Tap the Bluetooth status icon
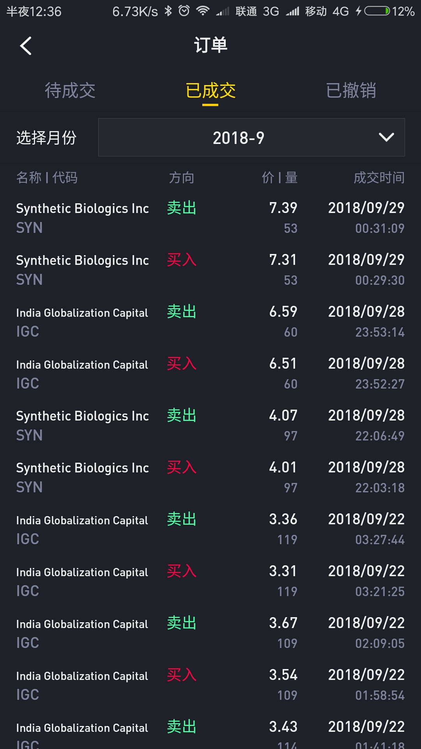421x749 pixels. pos(168,11)
